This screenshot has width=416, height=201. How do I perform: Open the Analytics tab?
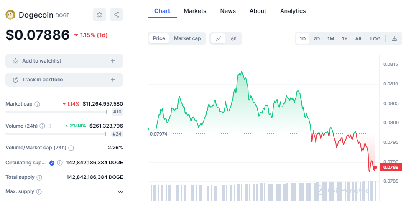(293, 11)
